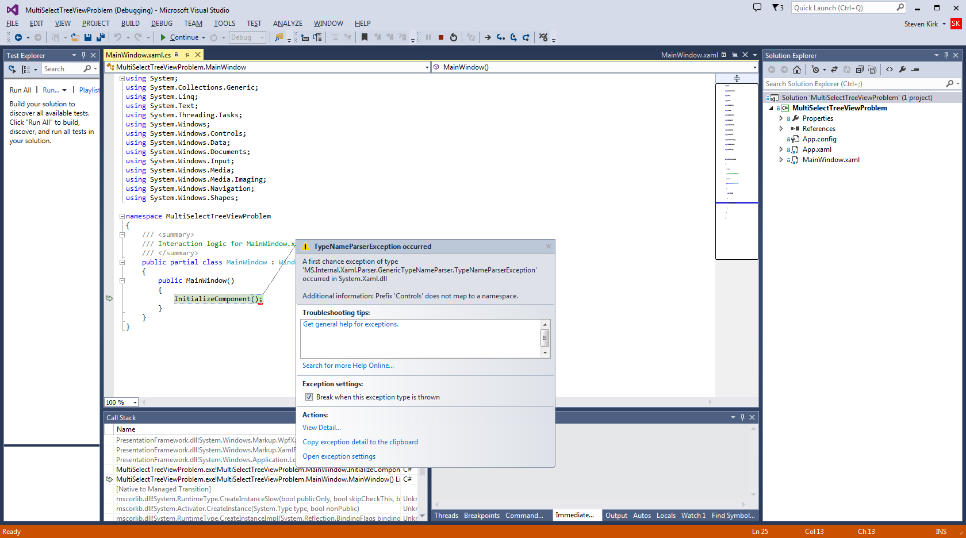Expand the App.xaml node
Screen dimensions: 966x538
pyautogui.click(x=781, y=149)
